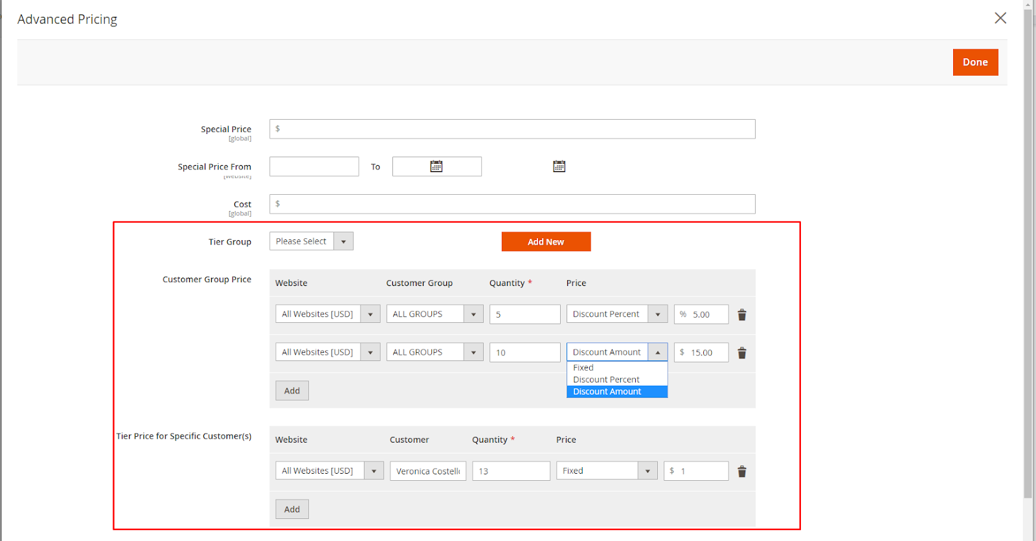Choose Discount Percent in the open list
Image resolution: width=1036 pixels, height=541 pixels.
606,379
